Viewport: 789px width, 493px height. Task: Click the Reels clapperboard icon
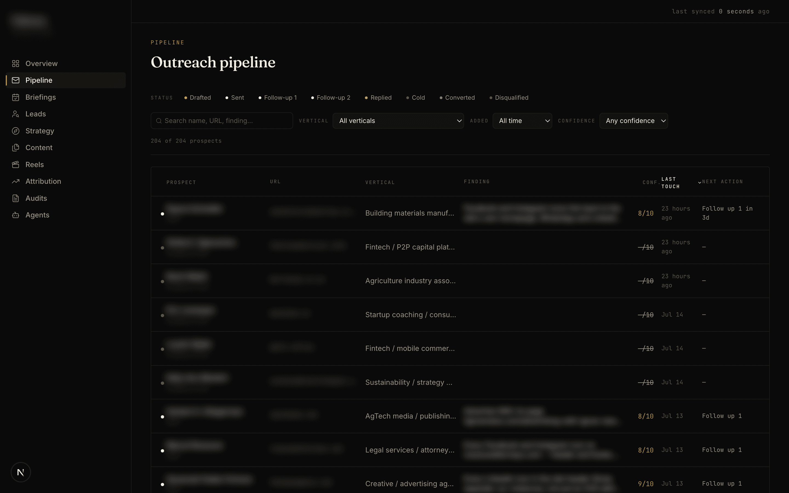(16, 164)
